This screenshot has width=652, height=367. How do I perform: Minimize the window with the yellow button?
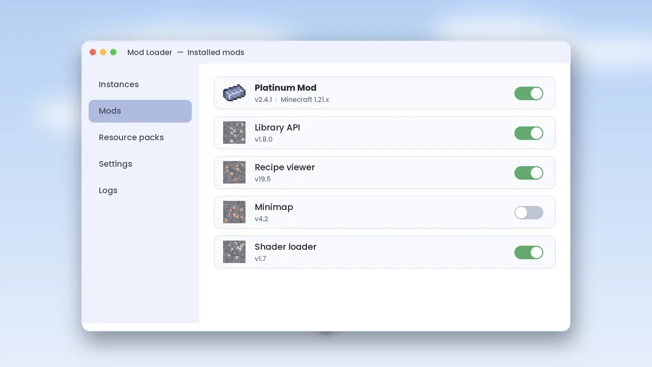(x=103, y=52)
